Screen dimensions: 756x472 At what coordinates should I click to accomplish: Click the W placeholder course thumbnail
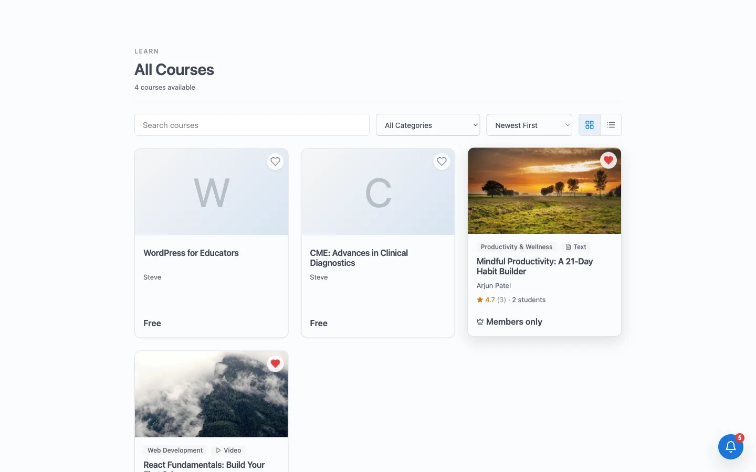click(212, 192)
